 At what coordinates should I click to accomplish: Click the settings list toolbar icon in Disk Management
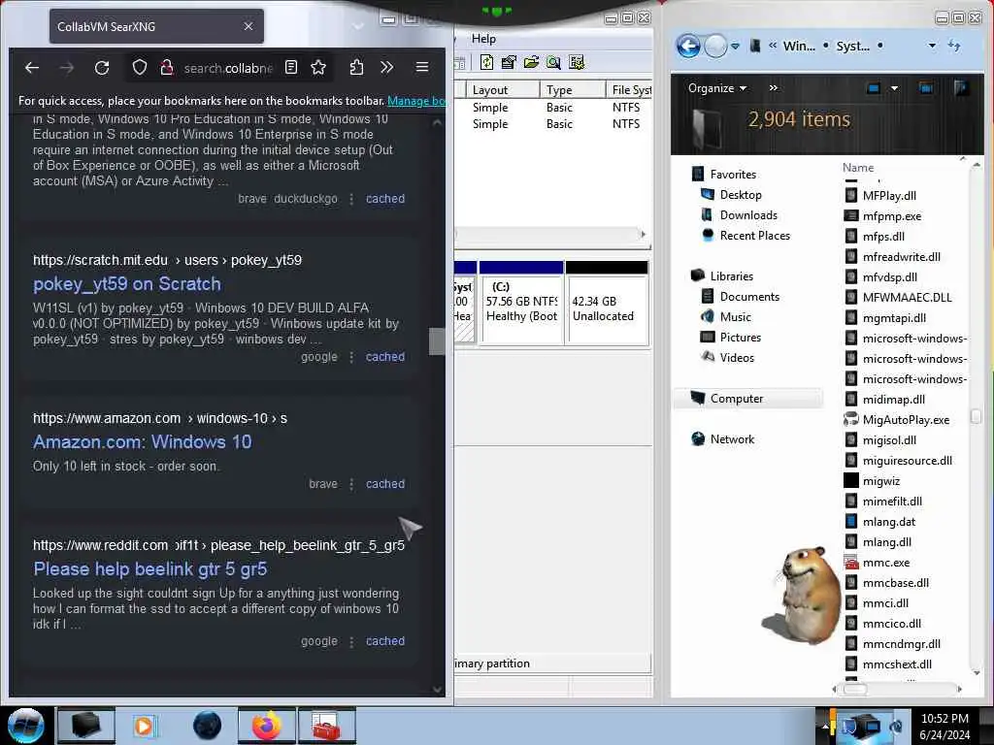click(x=577, y=62)
